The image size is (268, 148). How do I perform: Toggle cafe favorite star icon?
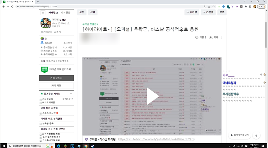(43, 13)
